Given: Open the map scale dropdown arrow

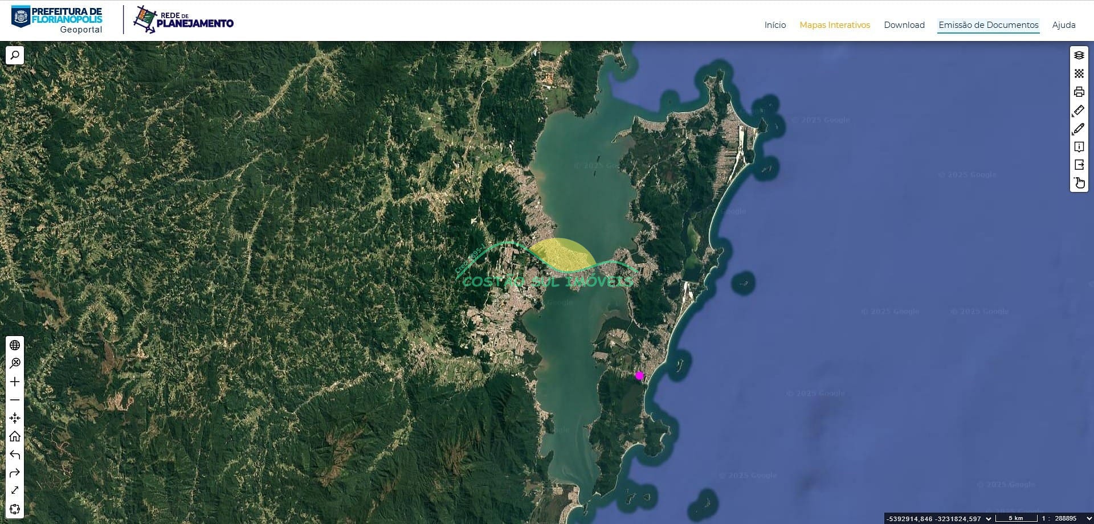Looking at the screenshot, I should point(1089,518).
